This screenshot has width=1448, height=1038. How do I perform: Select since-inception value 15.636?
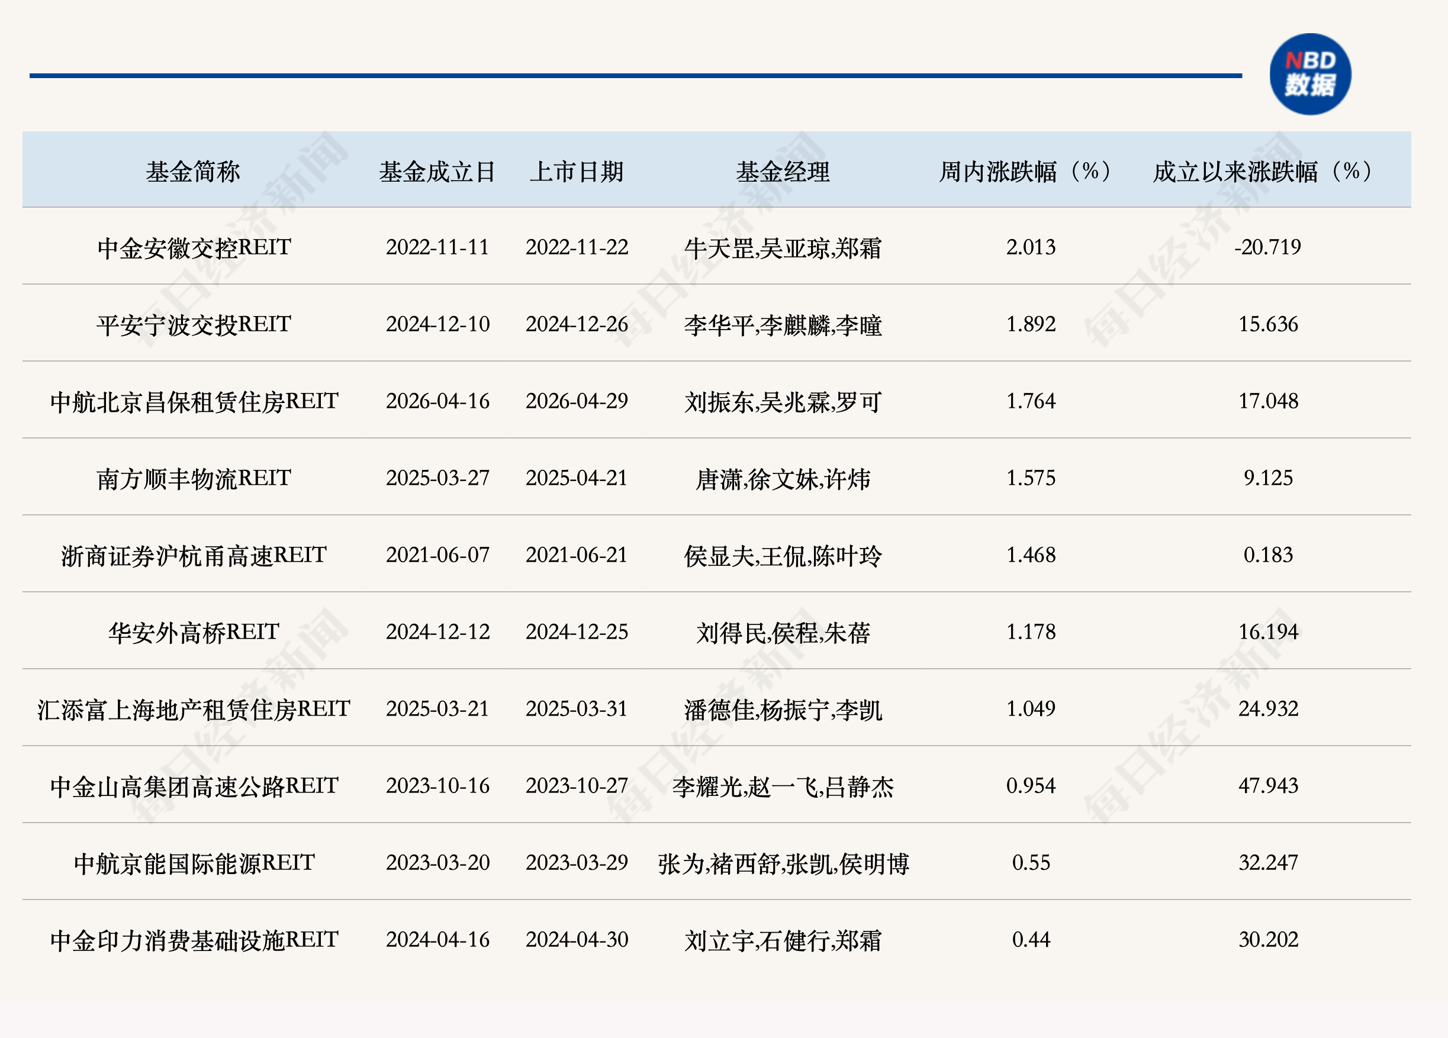1268,324
